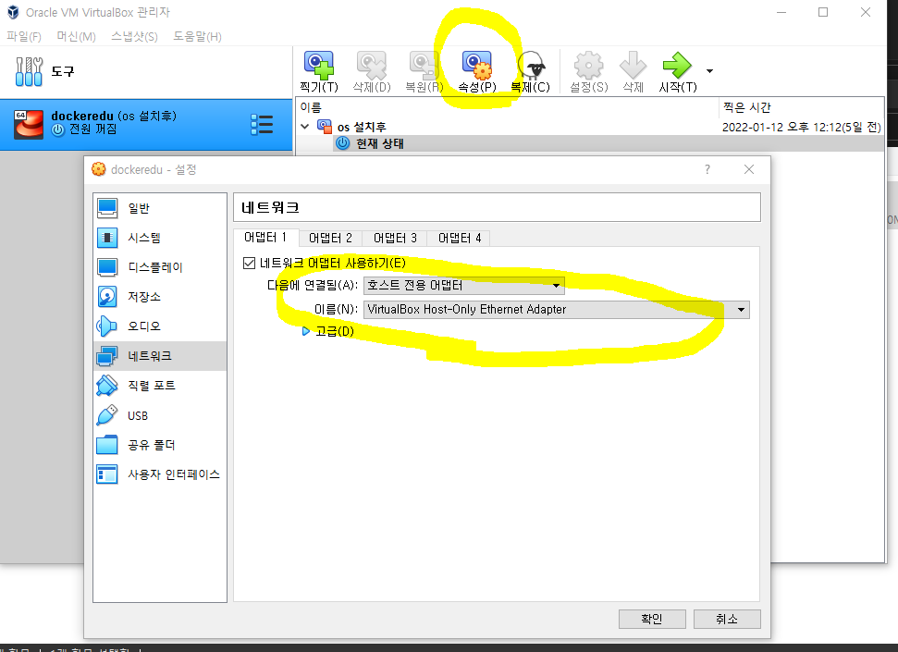Open the Machine (머신) menu
The width and height of the screenshot is (898, 652).
76,37
